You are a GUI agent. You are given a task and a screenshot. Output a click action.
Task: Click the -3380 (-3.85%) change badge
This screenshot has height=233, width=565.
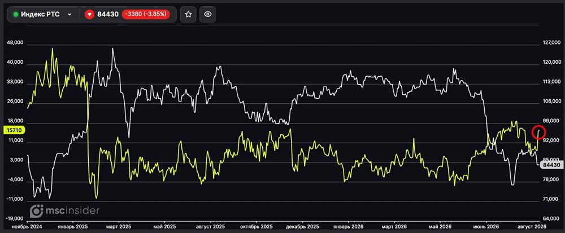click(146, 14)
